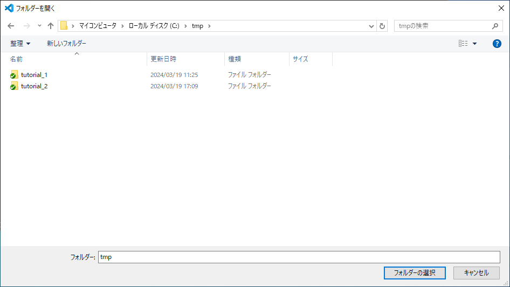Open recent locations chevron dropdown
This screenshot has height=287, width=510.
39,26
